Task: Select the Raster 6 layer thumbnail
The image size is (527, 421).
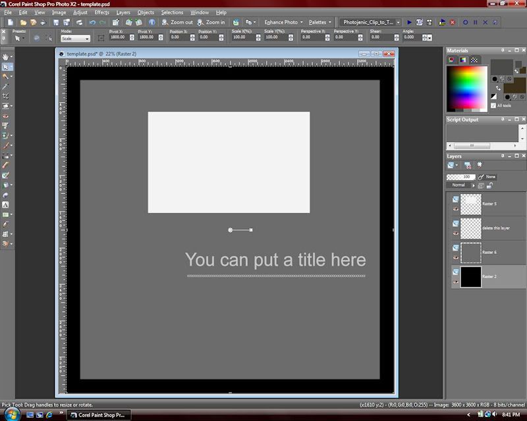Action: 470,253
